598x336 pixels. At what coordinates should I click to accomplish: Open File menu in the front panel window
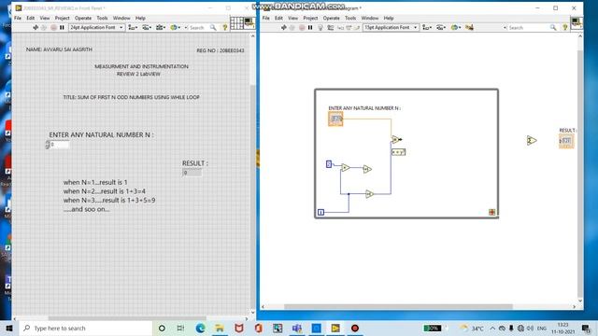pos(18,18)
